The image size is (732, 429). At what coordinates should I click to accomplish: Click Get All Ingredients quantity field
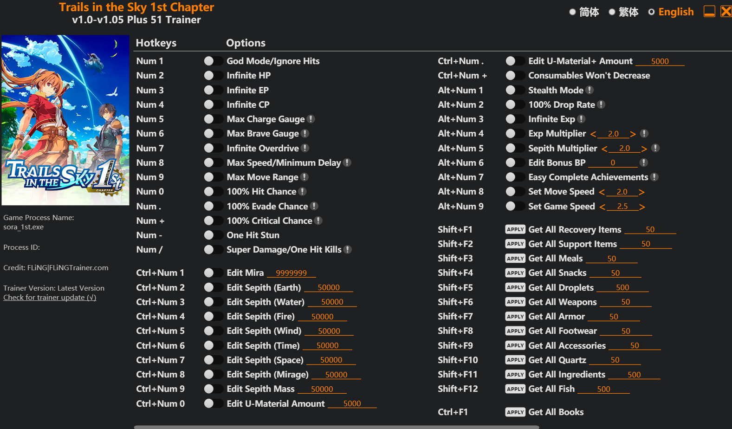(634, 375)
